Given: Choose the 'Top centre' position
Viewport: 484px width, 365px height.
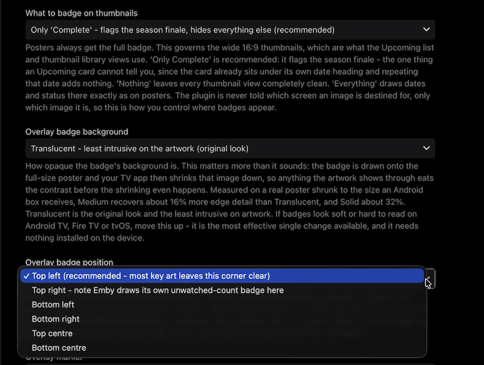Looking at the screenshot, I should tap(222, 333).
